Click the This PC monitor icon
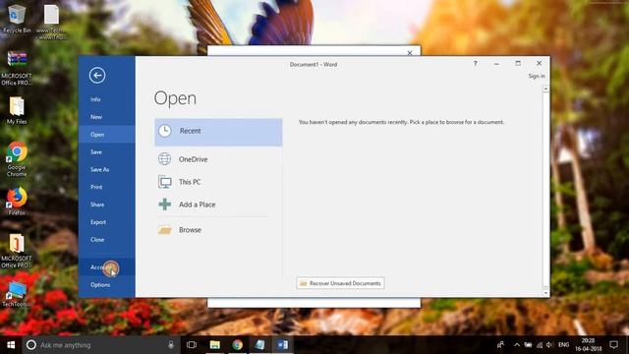The width and height of the screenshot is (629, 354). click(x=164, y=182)
